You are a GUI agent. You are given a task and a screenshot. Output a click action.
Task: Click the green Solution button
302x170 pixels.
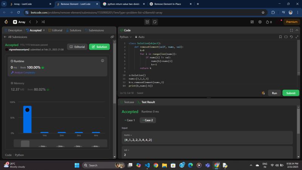(x=99, y=47)
